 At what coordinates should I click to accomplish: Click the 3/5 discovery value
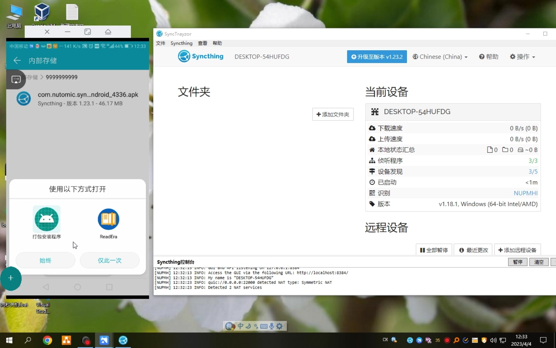tap(533, 171)
